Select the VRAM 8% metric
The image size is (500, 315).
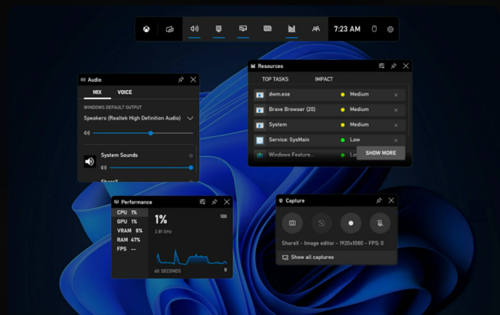tap(130, 231)
